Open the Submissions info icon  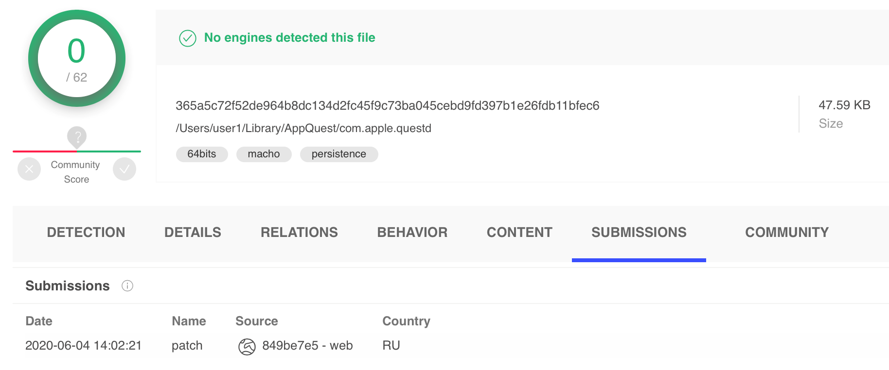[127, 286]
